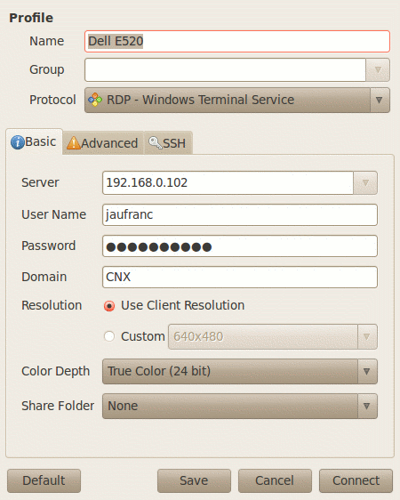400x500 pixels.
Task: Click the Resolution label
Action: [52, 305]
